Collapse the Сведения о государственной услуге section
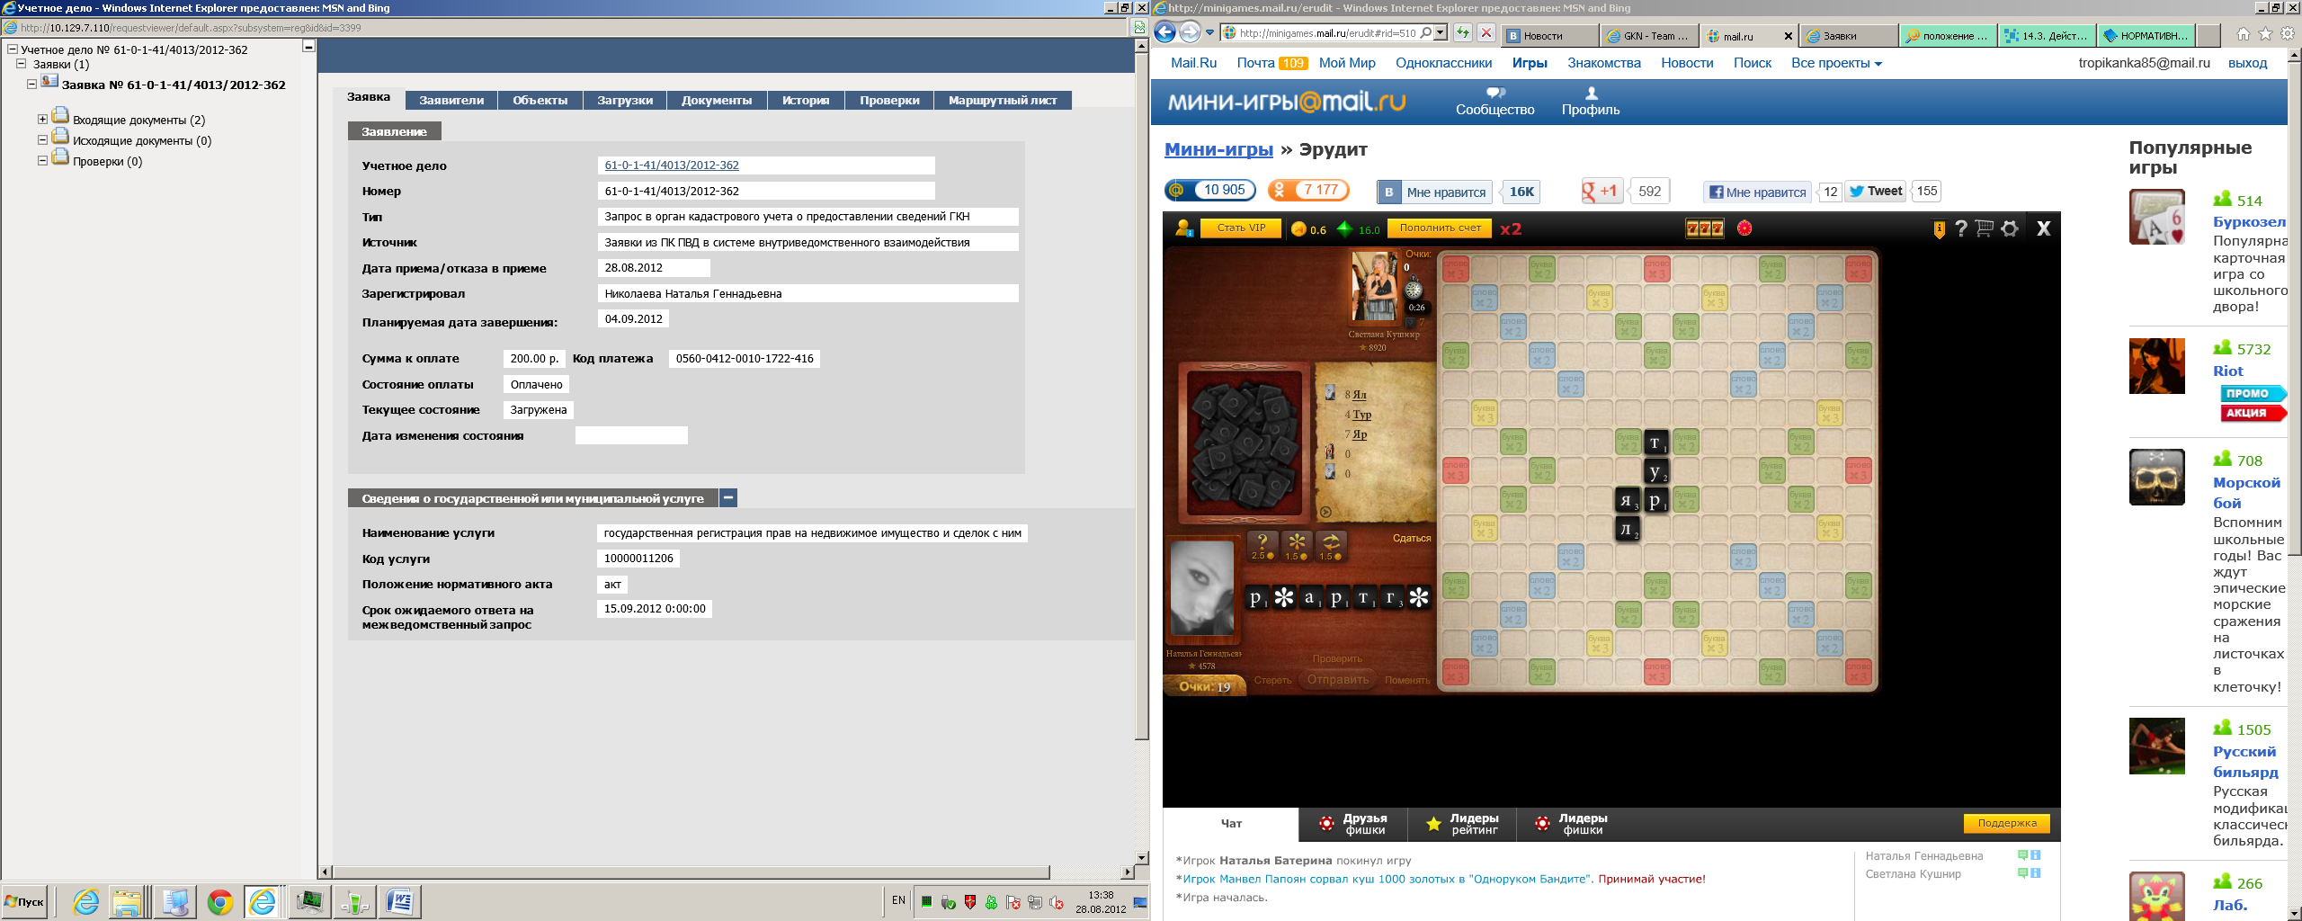Screen dimensions: 2302x921 728,497
